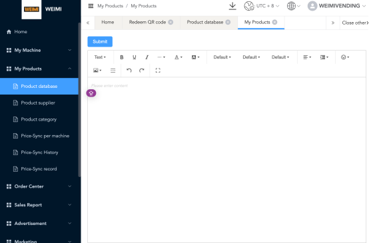Expand the Sales Report menu
Viewport: 369px width, 243px height.
(x=39, y=205)
